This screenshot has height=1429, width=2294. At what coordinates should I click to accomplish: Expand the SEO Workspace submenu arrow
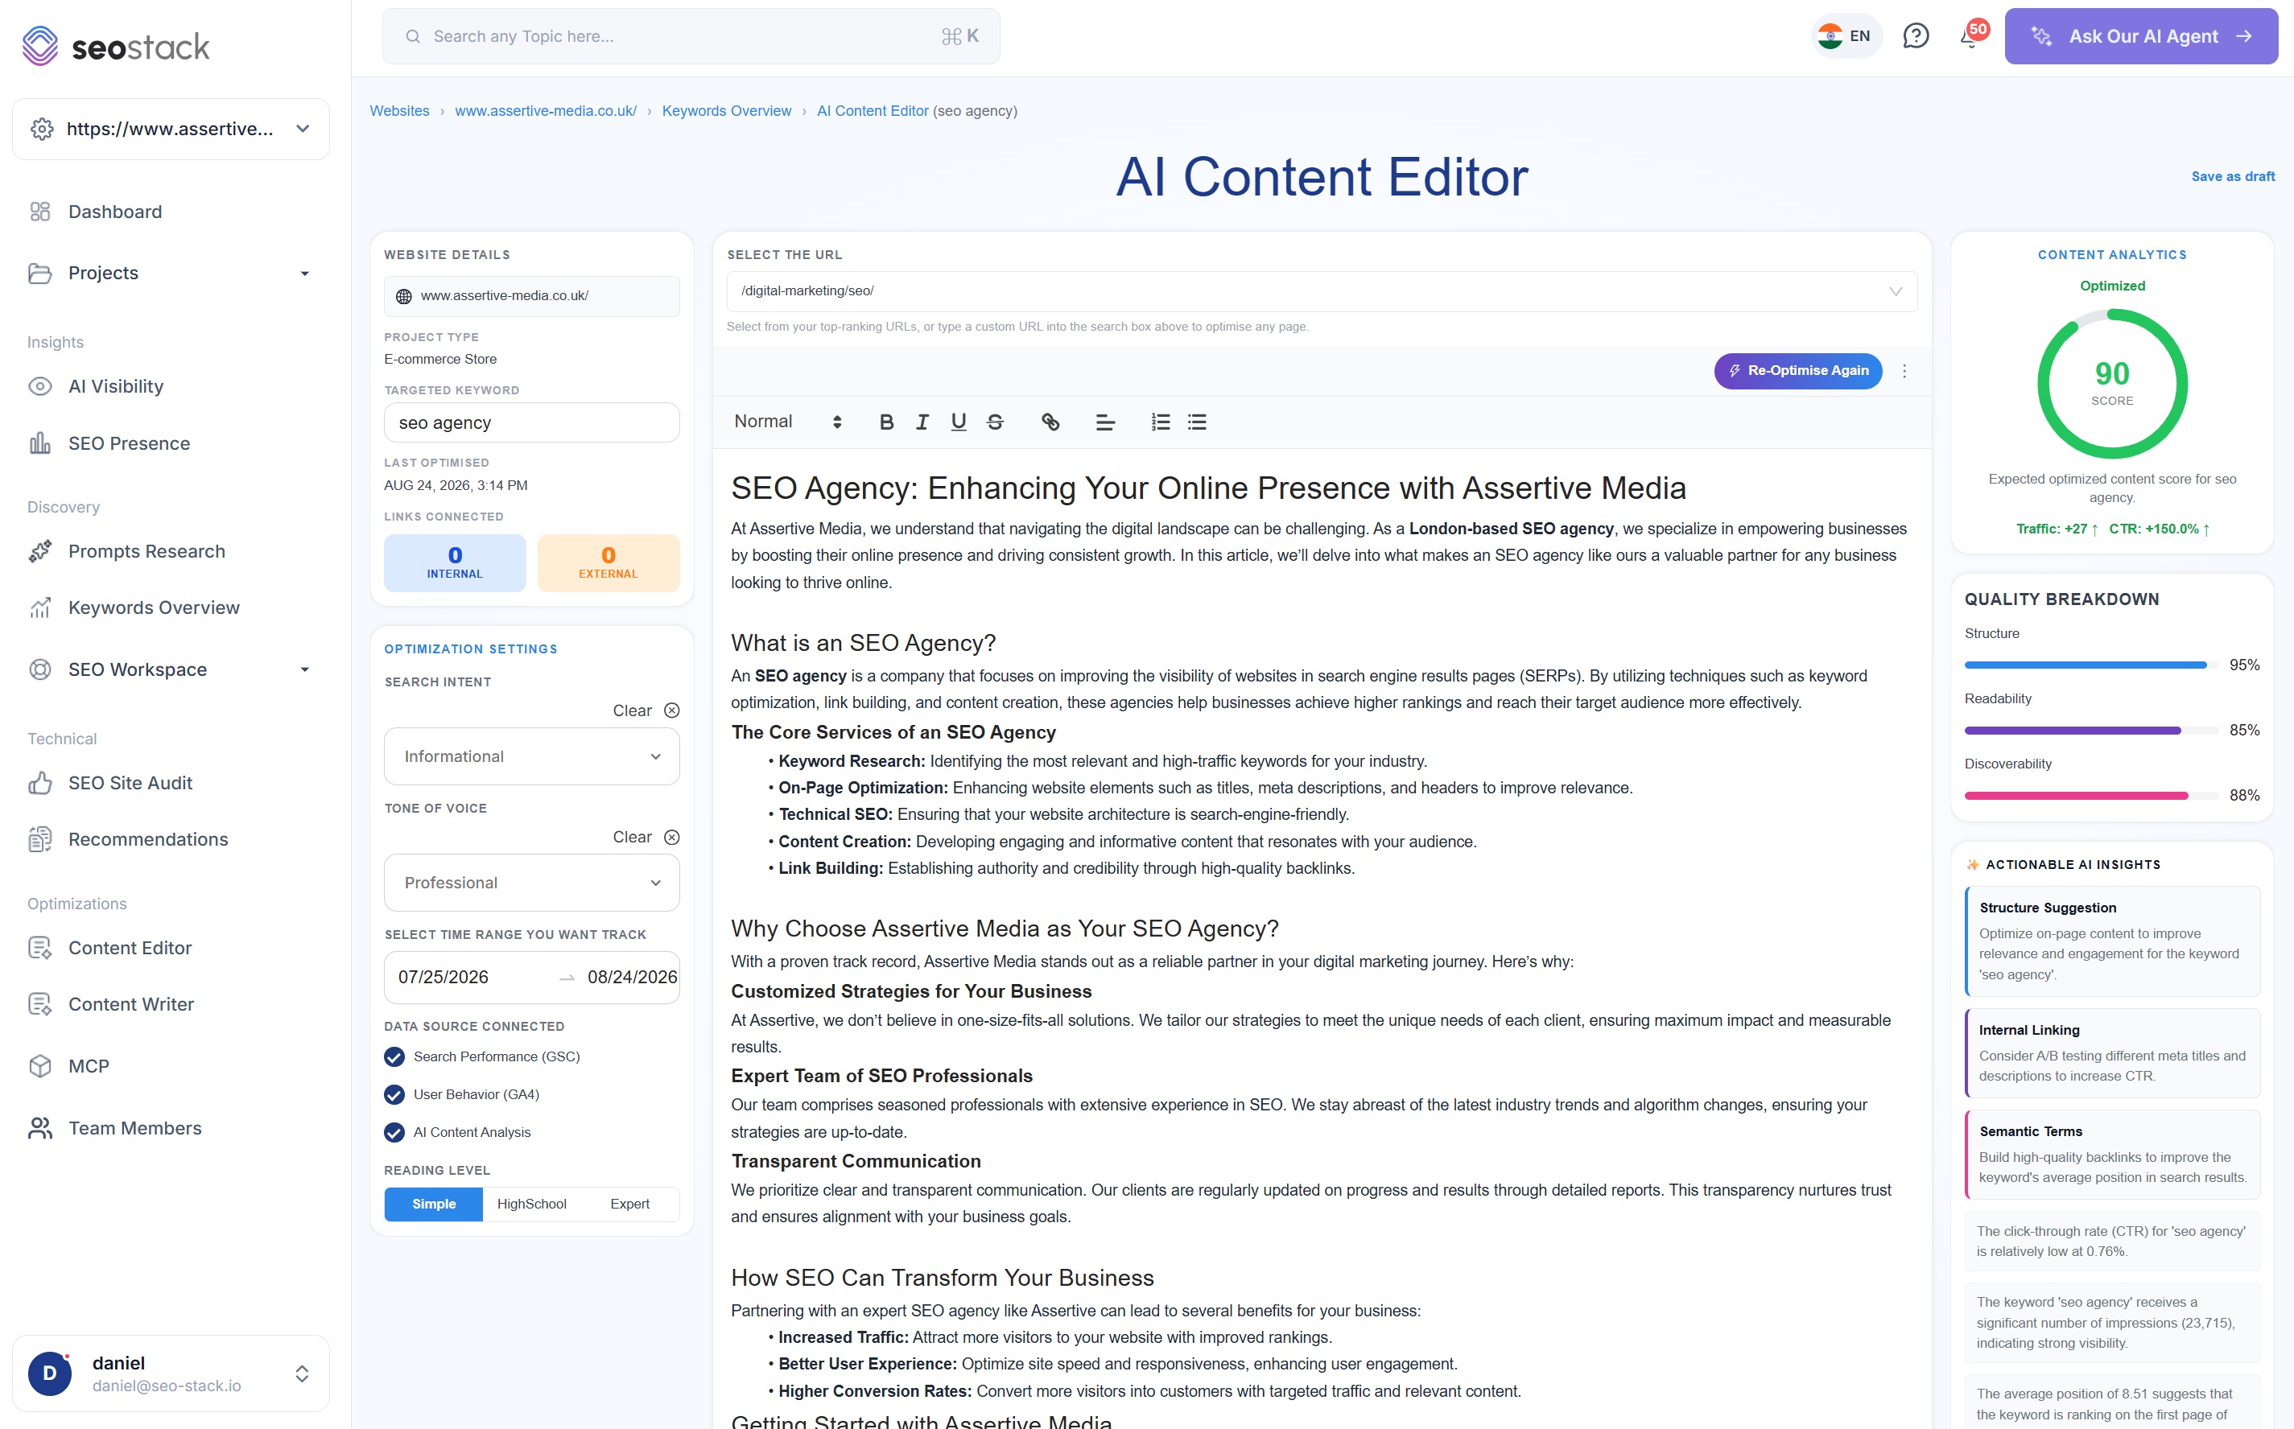coord(304,669)
